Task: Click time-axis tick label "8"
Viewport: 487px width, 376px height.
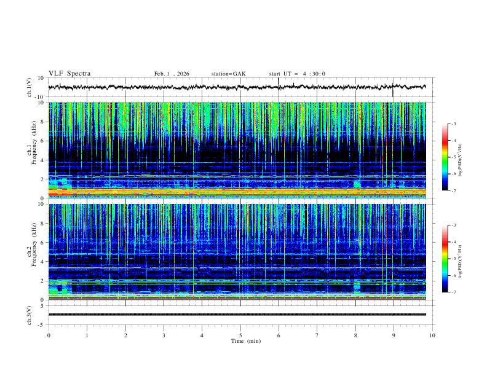Action: [355, 335]
